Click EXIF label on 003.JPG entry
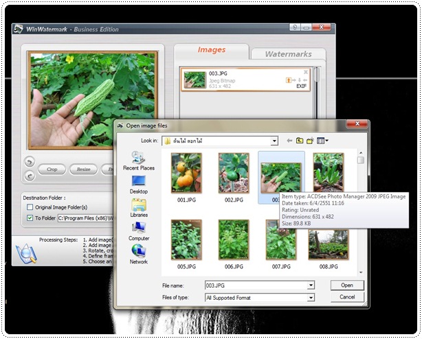The image size is (422, 339). coord(301,86)
